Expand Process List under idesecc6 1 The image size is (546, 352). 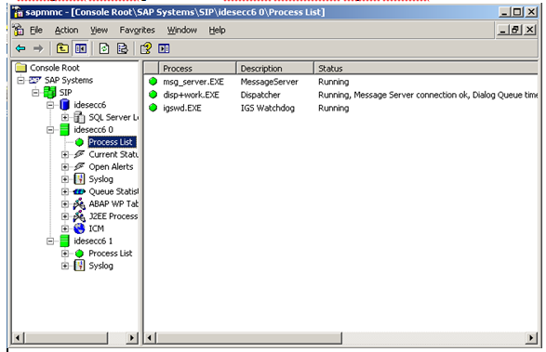click(65, 254)
